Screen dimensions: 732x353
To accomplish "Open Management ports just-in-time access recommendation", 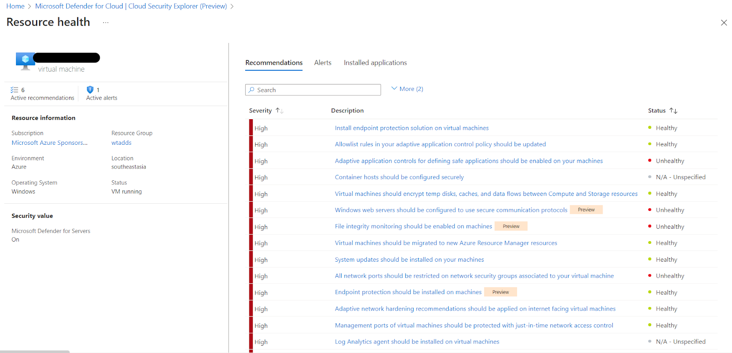I will [474, 325].
